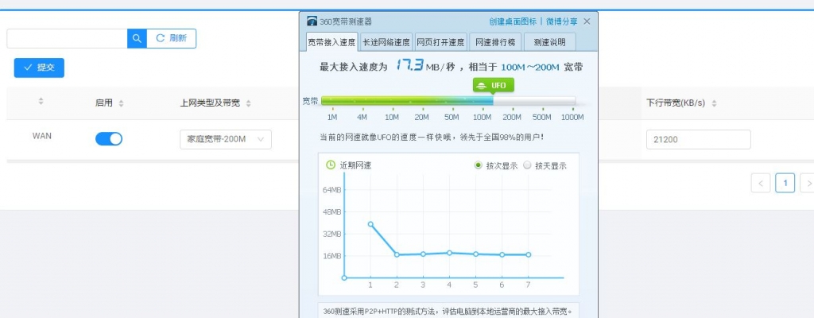The image size is (814, 318).
Task: Click chart data point for test 7
Action: pyautogui.click(x=528, y=254)
